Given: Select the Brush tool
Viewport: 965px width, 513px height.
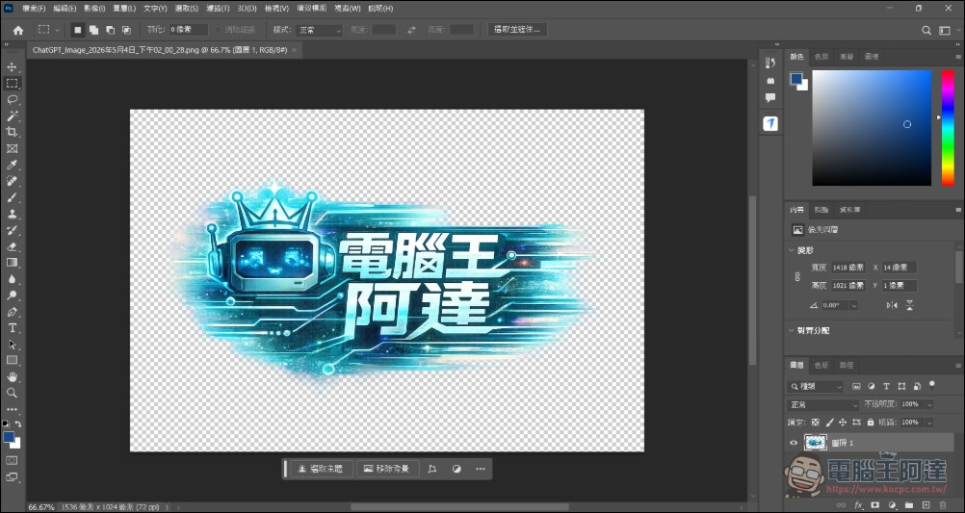Looking at the screenshot, I should 12,197.
